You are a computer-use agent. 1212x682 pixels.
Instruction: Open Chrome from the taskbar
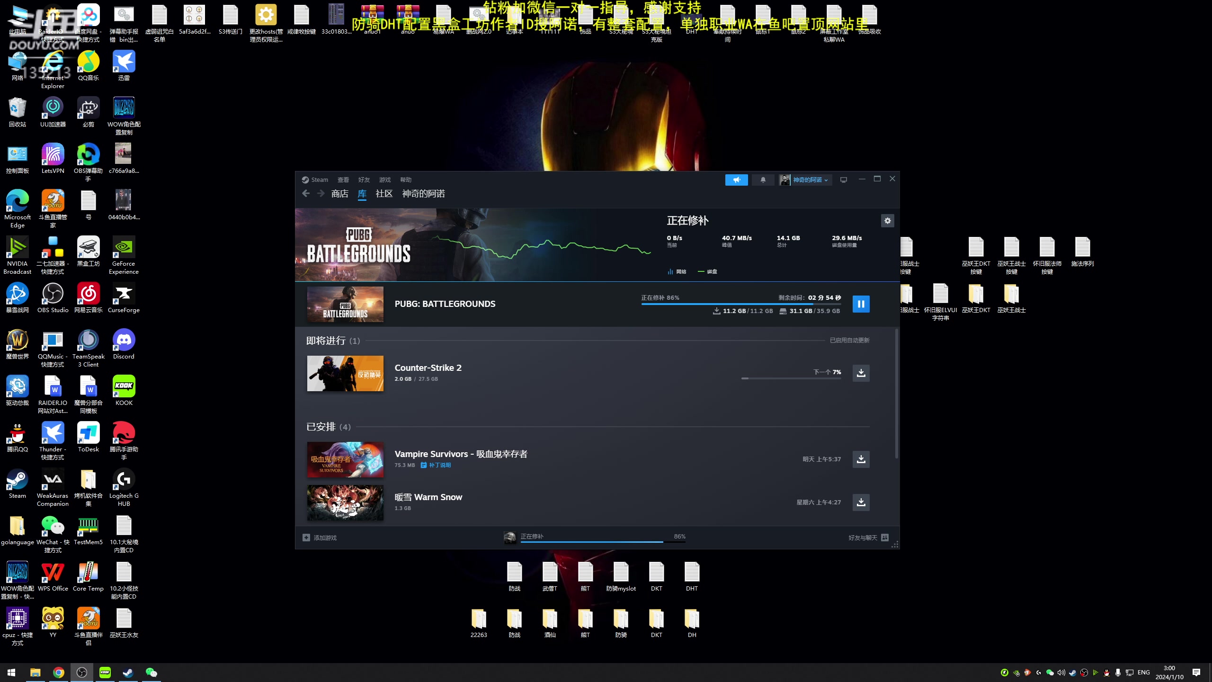click(x=58, y=673)
